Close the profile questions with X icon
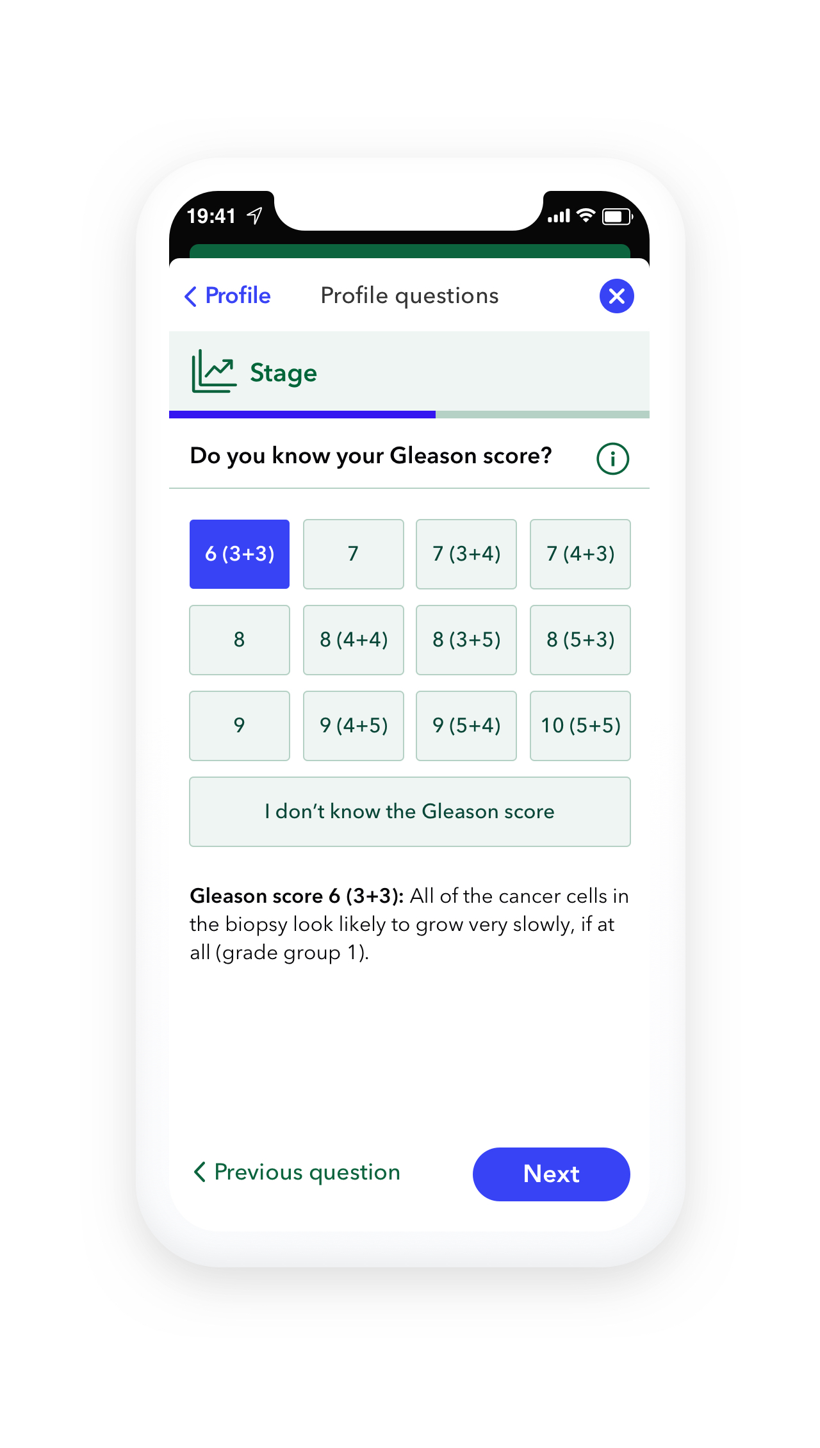 point(616,296)
